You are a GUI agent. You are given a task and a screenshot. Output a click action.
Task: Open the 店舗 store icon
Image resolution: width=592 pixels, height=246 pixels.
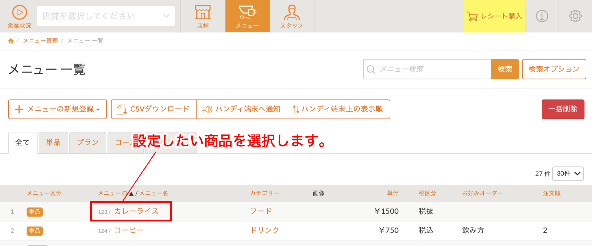pos(203,12)
